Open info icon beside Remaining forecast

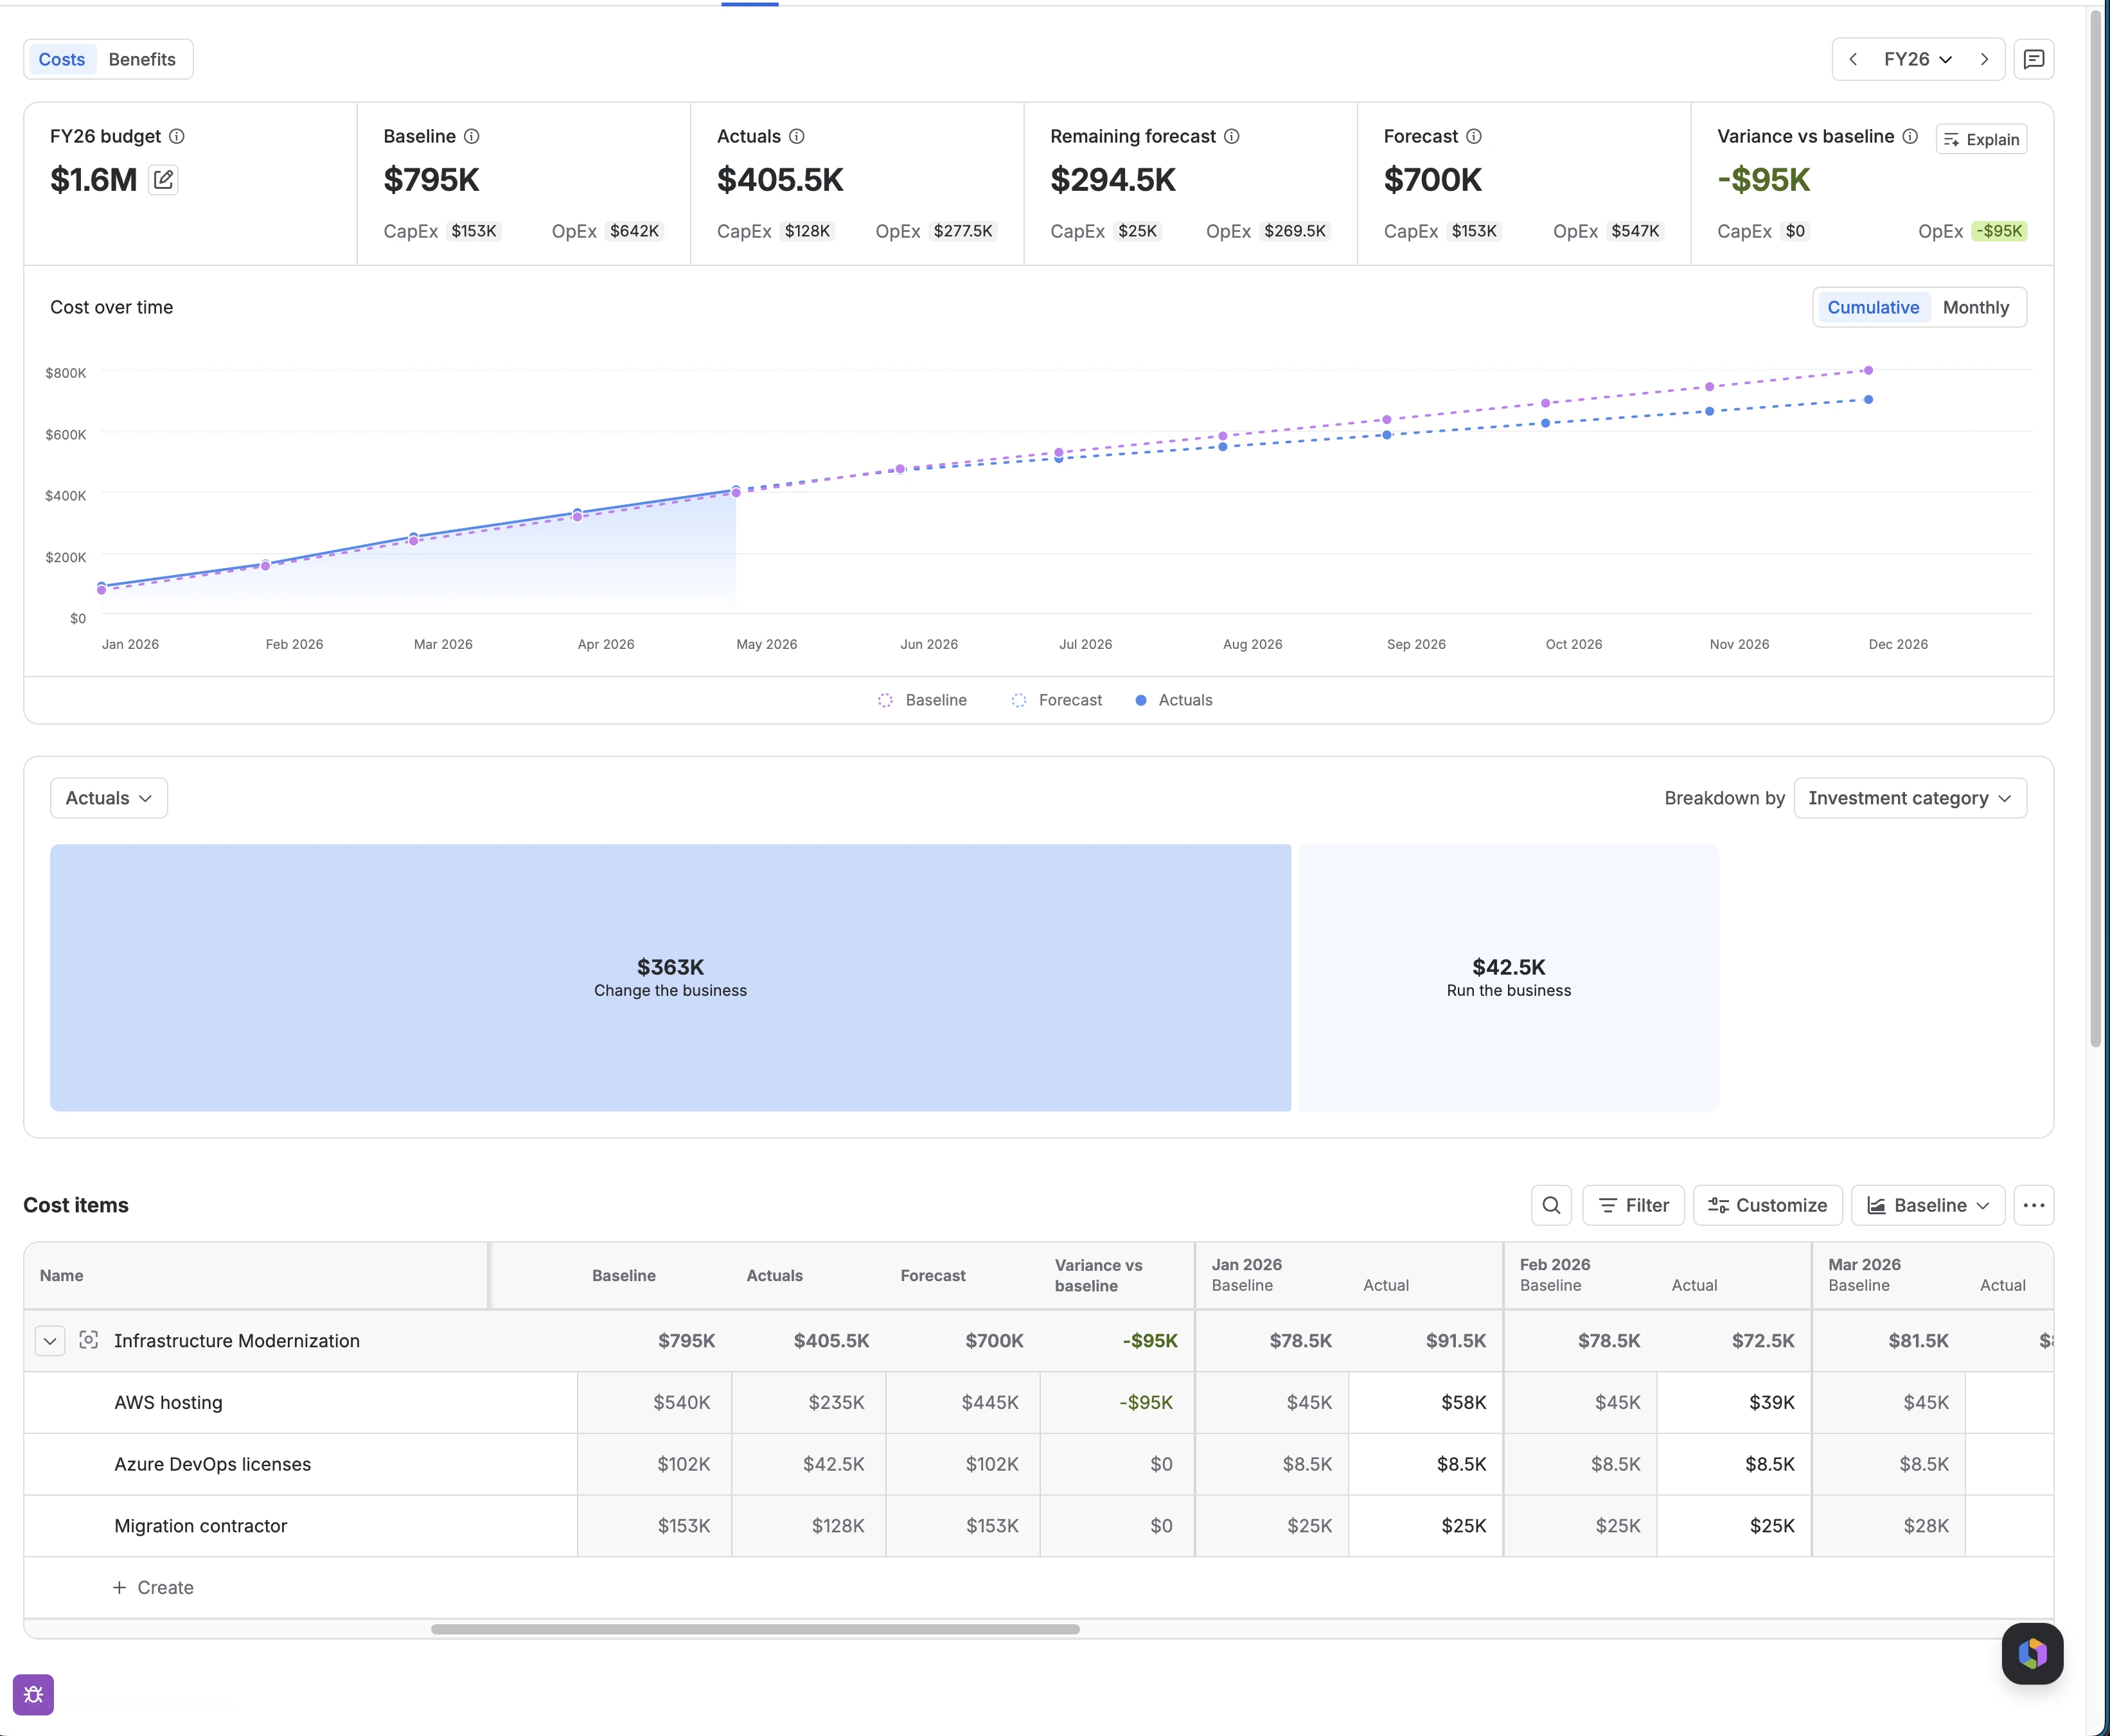pyautogui.click(x=1232, y=136)
